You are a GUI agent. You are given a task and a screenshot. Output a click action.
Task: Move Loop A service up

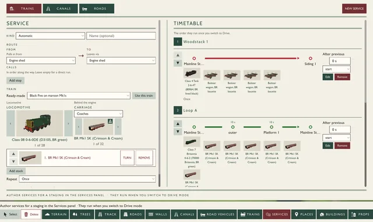pyautogui.click(x=178, y=124)
